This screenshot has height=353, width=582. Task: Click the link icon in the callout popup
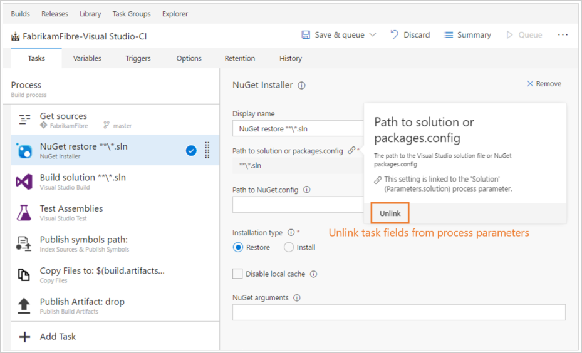point(378,180)
